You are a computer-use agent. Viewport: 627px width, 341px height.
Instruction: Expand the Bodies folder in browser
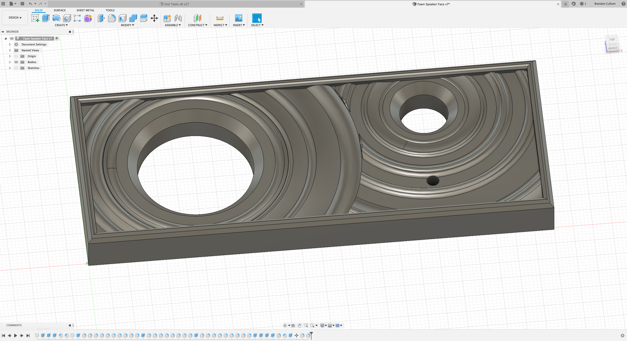(10, 62)
